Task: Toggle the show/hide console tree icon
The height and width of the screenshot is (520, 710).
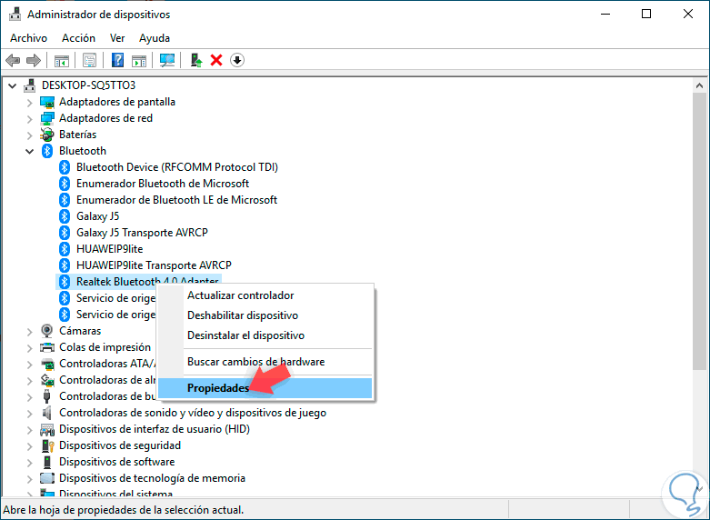Action: [x=62, y=60]
